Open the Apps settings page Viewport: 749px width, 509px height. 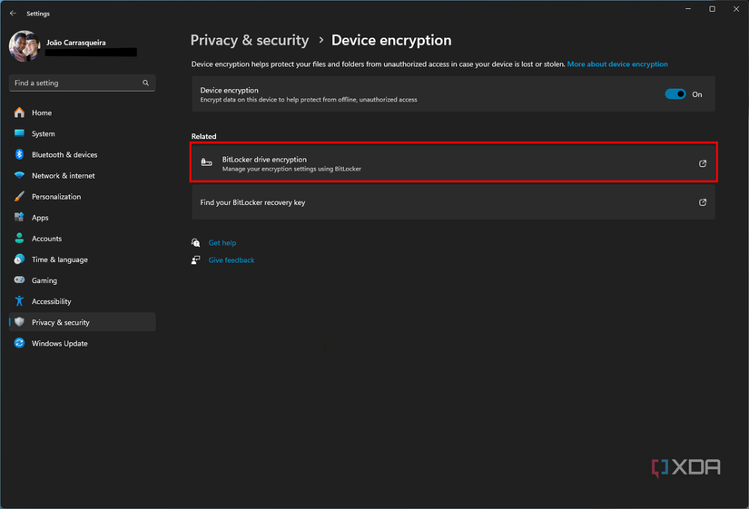point(40,218)
